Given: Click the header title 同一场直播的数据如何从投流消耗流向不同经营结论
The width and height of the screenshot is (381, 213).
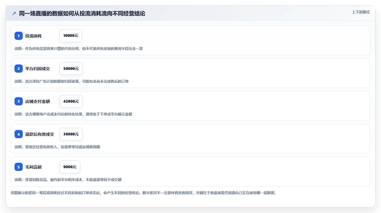Looking at the screenshot, I should 82,13.
